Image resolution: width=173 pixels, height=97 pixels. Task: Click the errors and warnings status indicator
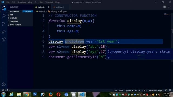tap(6, 90)
